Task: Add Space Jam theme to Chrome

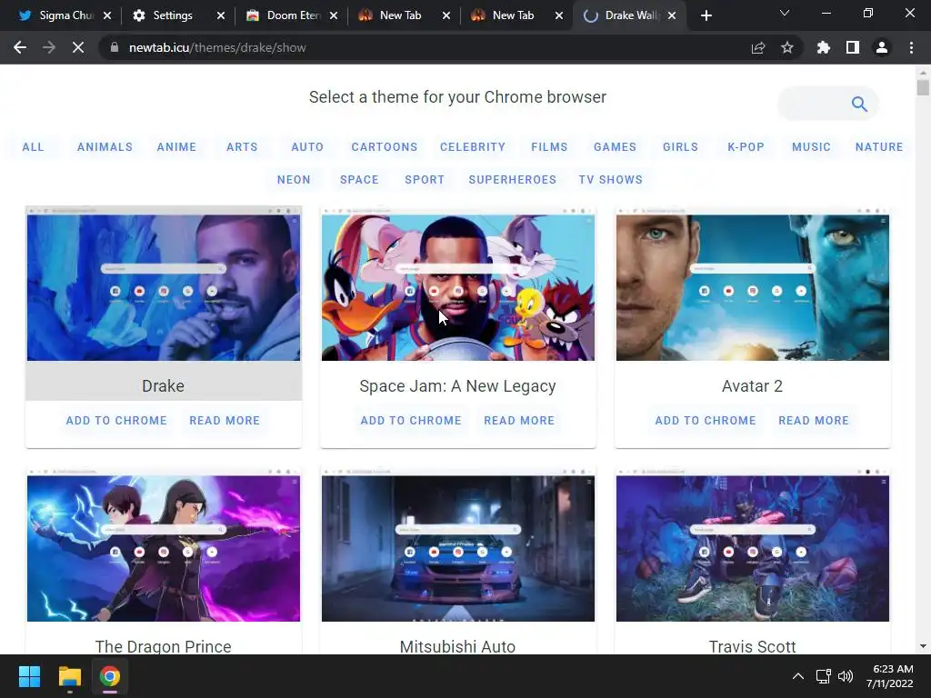Action: [411, 420]
